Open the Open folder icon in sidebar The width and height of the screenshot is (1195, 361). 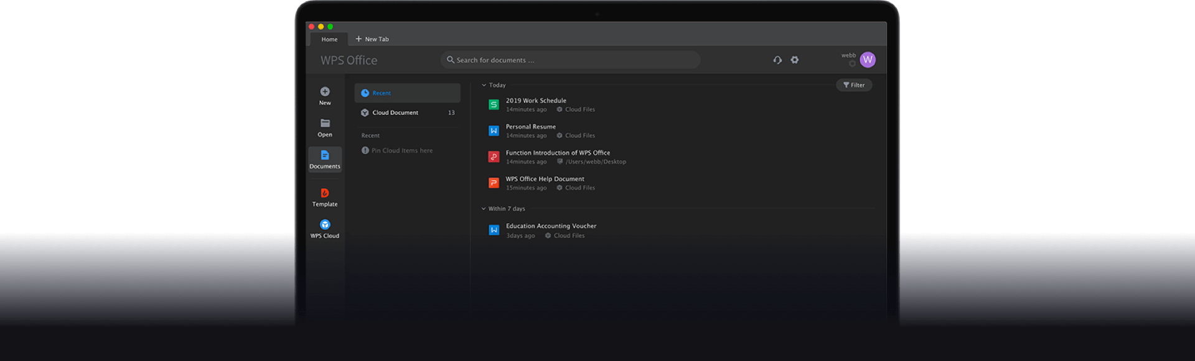click(x=325, y=123)
